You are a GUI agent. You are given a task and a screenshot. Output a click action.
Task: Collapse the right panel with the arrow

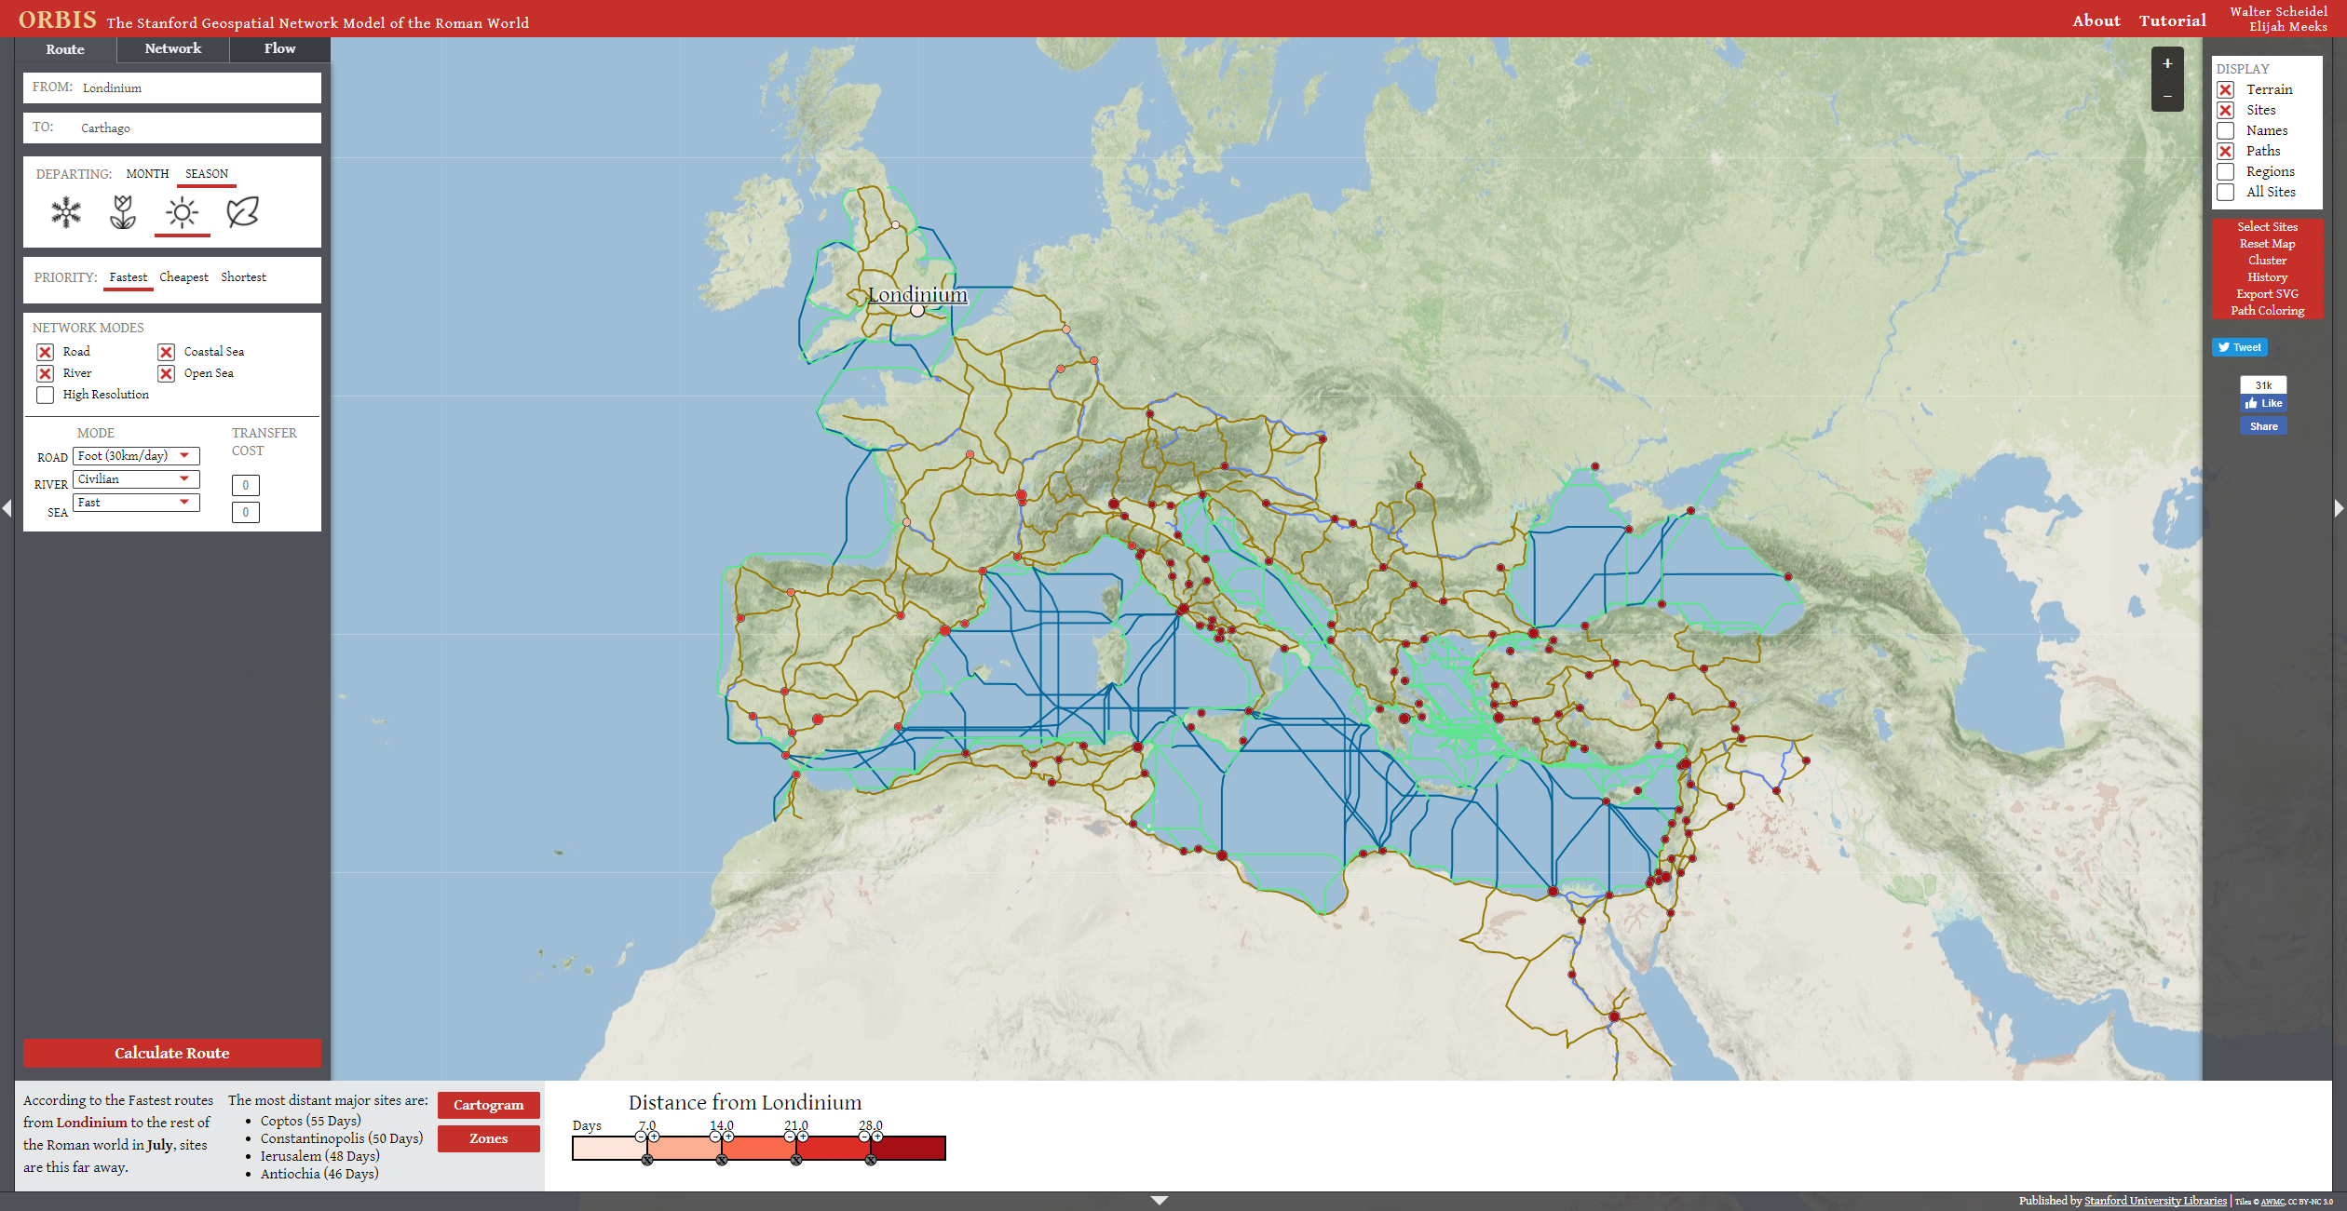pos(2338,508)
